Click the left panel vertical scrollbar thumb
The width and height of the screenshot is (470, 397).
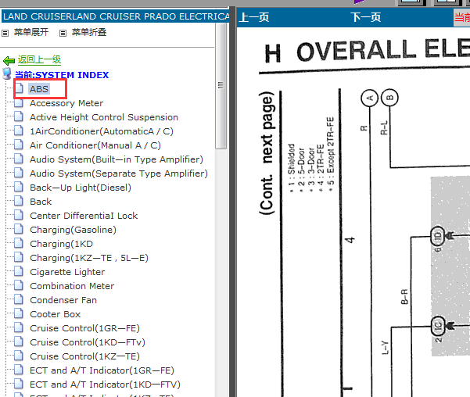pyautogui.click(x=221, y=85)
